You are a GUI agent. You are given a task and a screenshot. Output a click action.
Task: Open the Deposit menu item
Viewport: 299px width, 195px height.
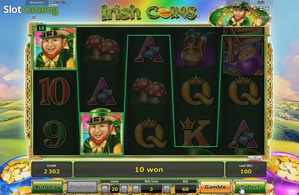[x=37, y=2]
